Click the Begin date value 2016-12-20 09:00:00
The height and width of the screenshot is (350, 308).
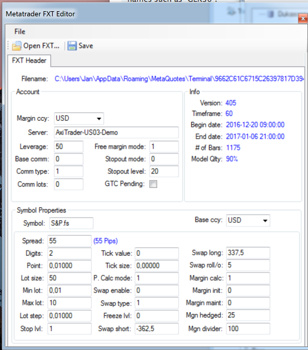click(x=255, y=125)
